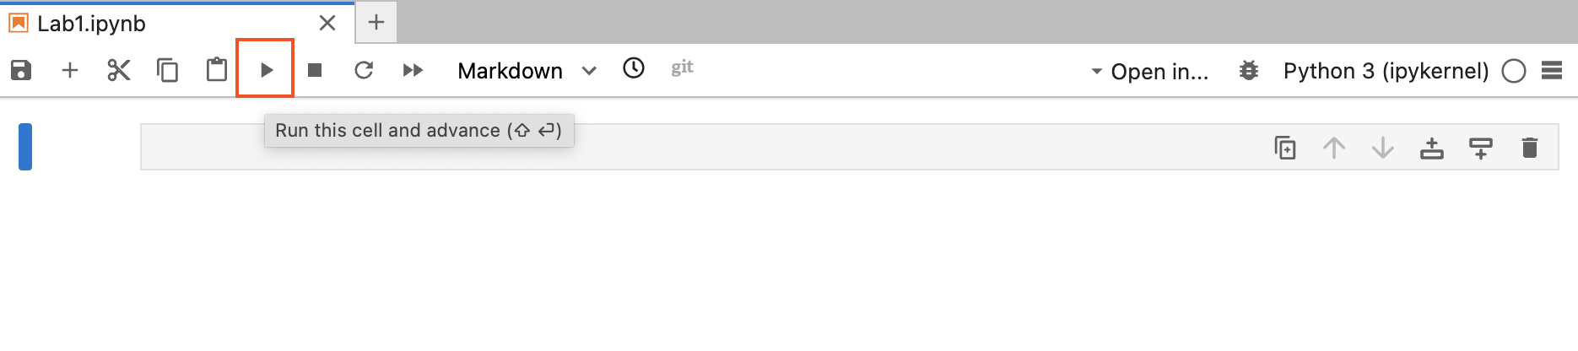Cut the selected cell with the scissors icon
Screen dimensions: 1578x351
(x=119, y=70)
